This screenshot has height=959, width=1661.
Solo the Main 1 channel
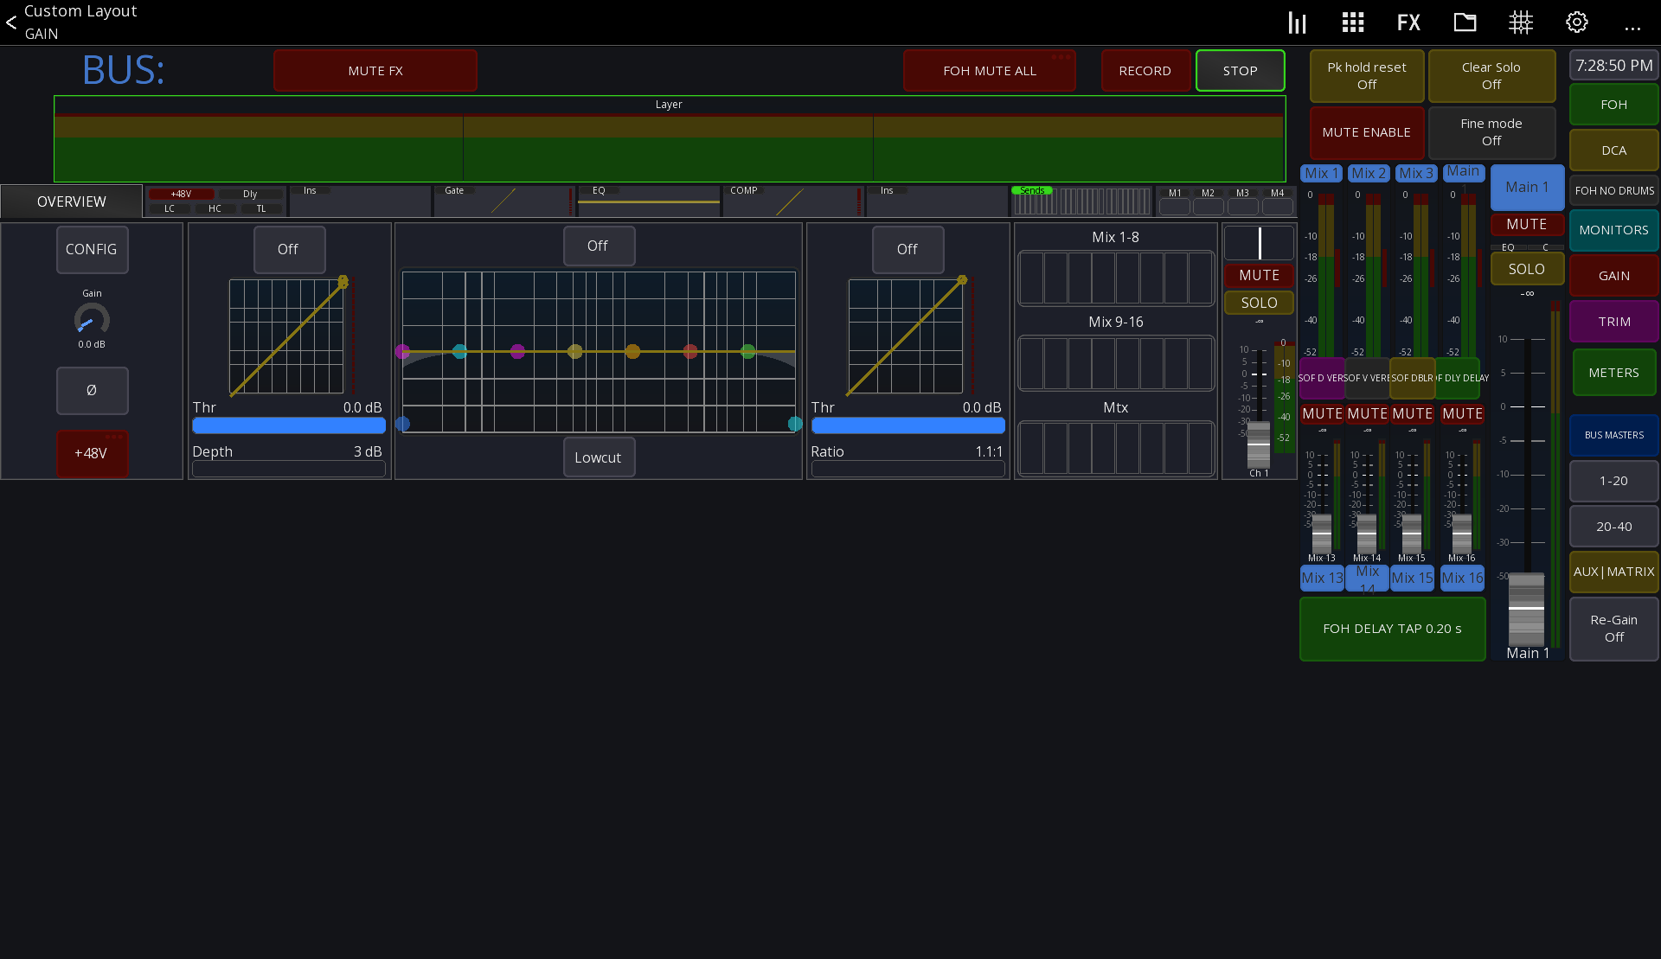(x=1527, y=269)
